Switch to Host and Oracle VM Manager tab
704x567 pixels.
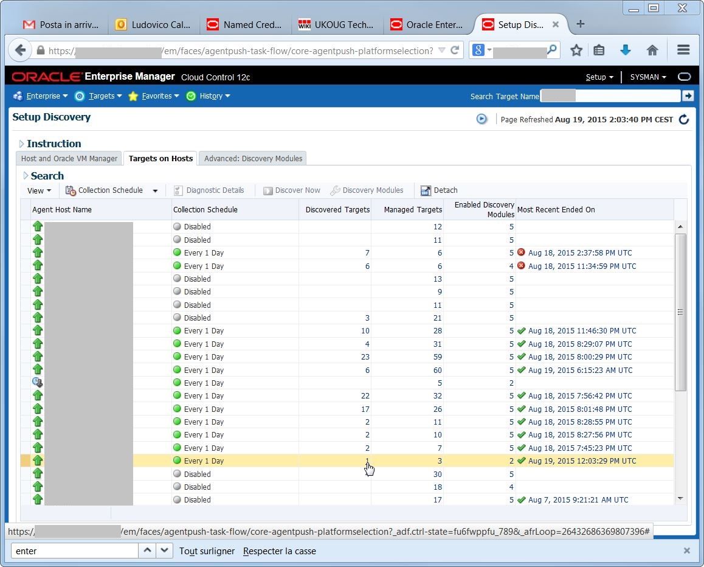(x=69, y=159)
